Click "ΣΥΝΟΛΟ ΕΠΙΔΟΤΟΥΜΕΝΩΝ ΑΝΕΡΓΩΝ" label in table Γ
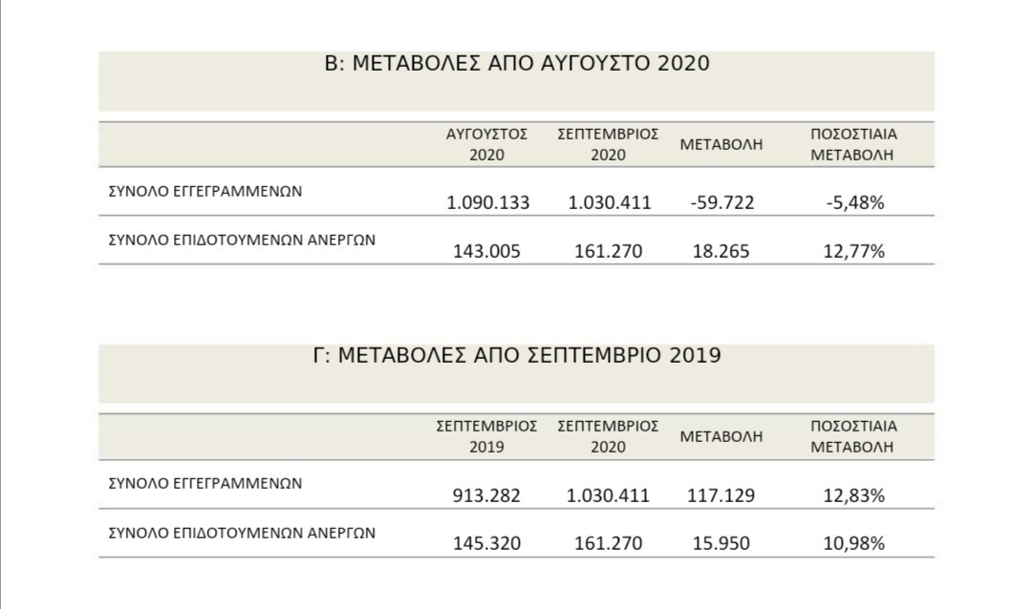1032x609 pixels. click(241, 533)
